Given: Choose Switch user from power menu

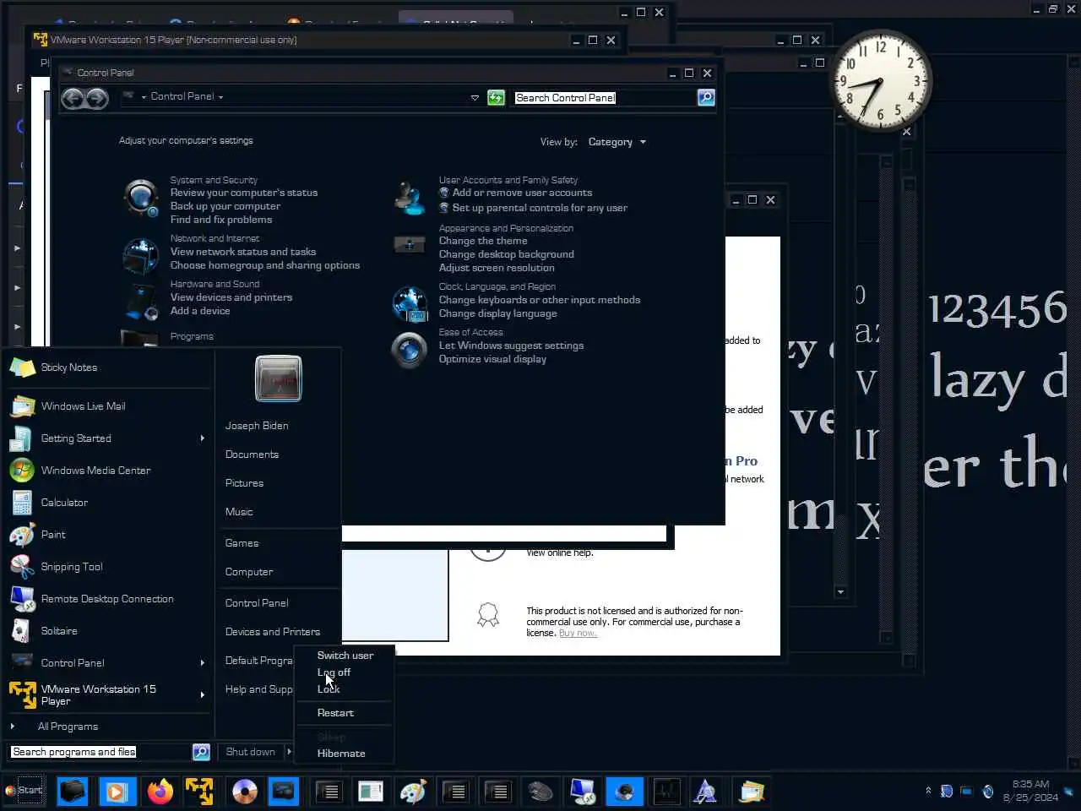Looking at the screenshot, I should pyautogui.click(x=345, y=656).
